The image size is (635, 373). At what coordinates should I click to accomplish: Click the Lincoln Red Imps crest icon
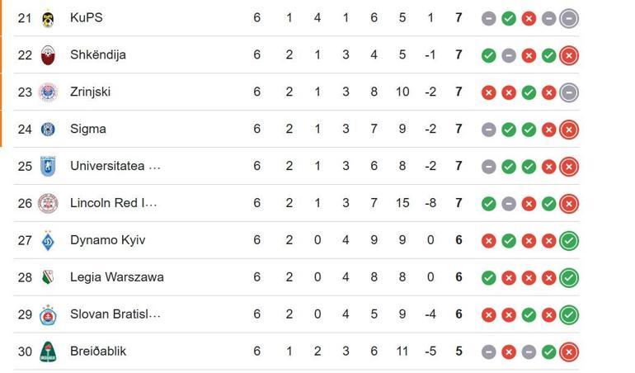pyautogui.click(x=48, y=203)
